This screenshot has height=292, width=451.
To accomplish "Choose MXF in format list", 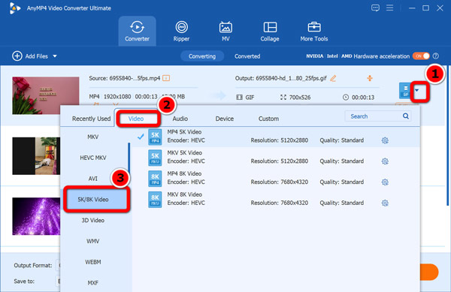I will [93, 283].
